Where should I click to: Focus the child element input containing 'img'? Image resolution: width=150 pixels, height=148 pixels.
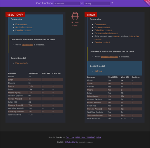tap(98, 4)
